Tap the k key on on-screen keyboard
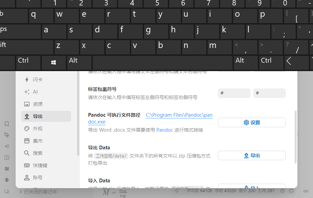Viewport: 313px width, 198px height. [x=232, y=31]
